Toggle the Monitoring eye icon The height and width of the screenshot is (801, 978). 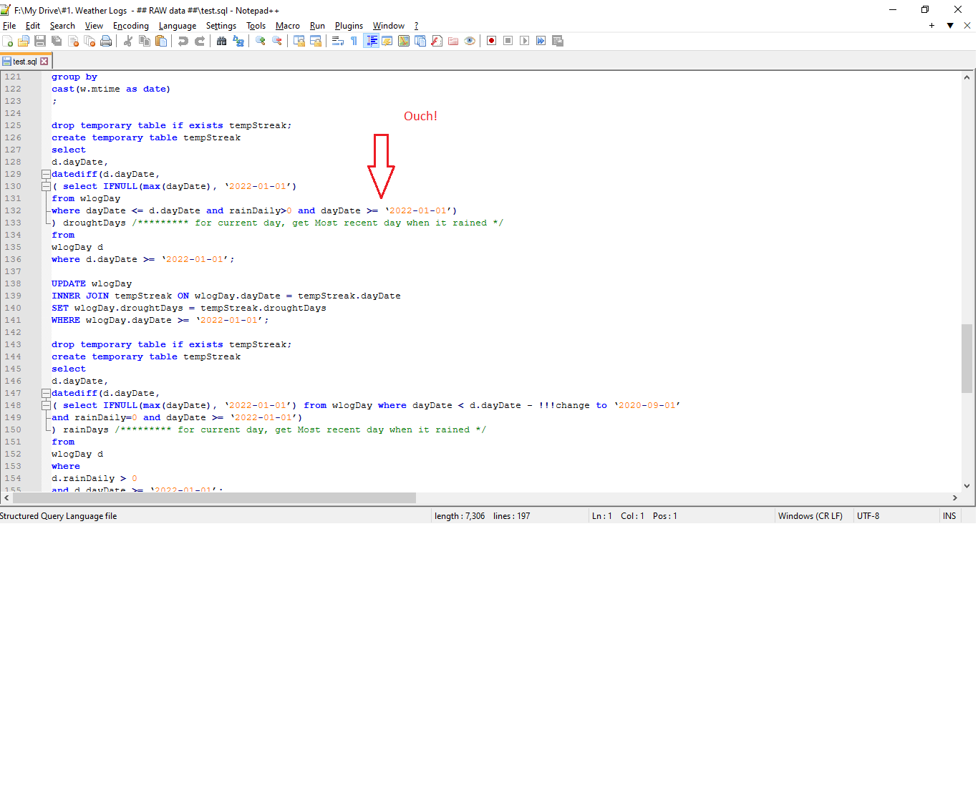point(470,41)
